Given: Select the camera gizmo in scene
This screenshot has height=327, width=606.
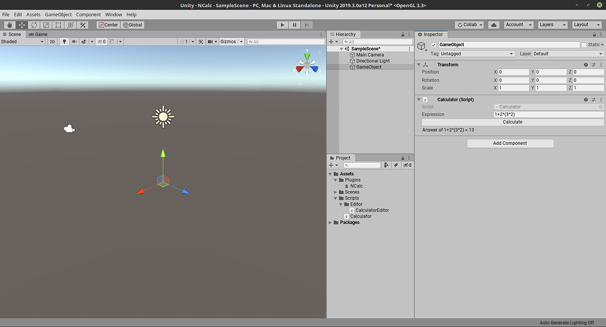Looking at the screenshot, I should coord(69,128).
